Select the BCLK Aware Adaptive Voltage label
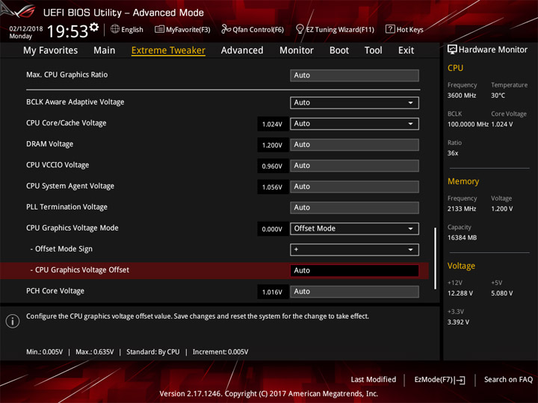This screenshot has height=403, width=538. pos(75,102)
